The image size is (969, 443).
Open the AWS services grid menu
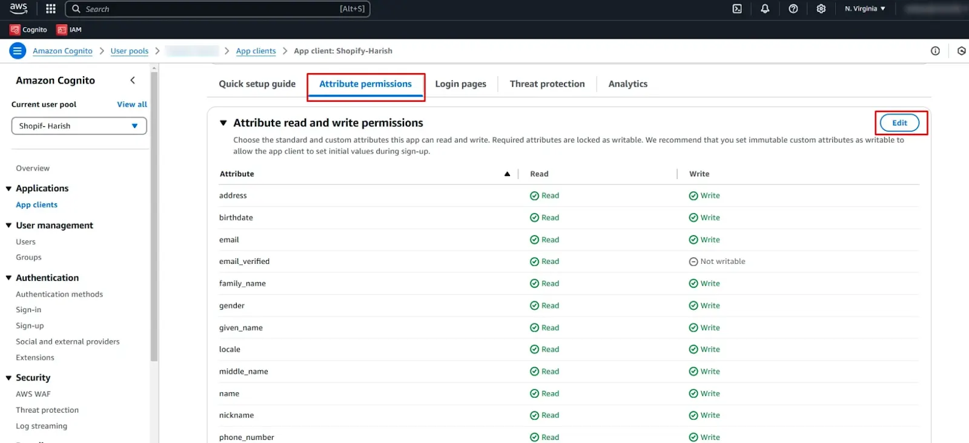pyautogui.click(x=51, y=8)
